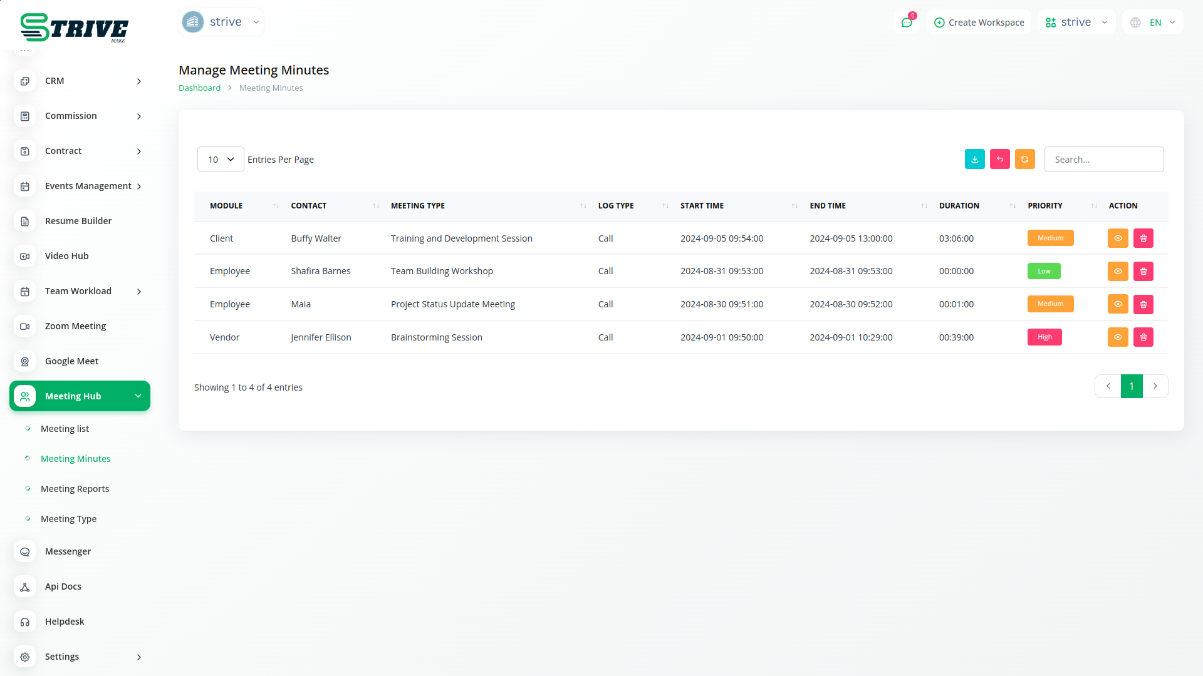Click the Create Workspace button
This screenshot has height=676, width=1203.
click(979, 23)
